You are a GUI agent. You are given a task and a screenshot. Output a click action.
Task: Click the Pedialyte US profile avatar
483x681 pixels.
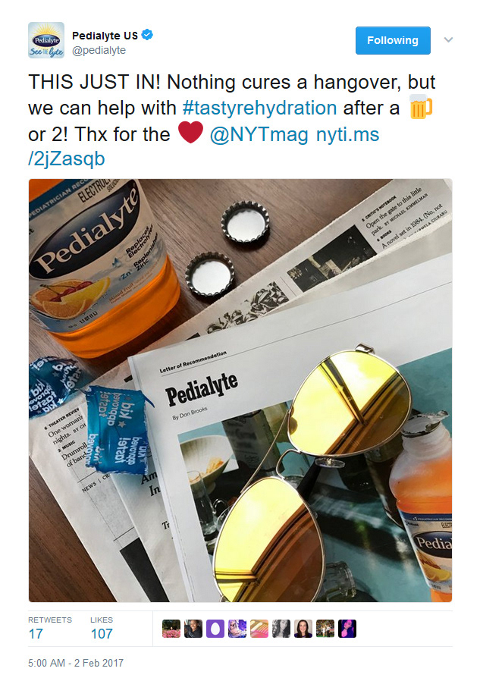coord(46,40)
